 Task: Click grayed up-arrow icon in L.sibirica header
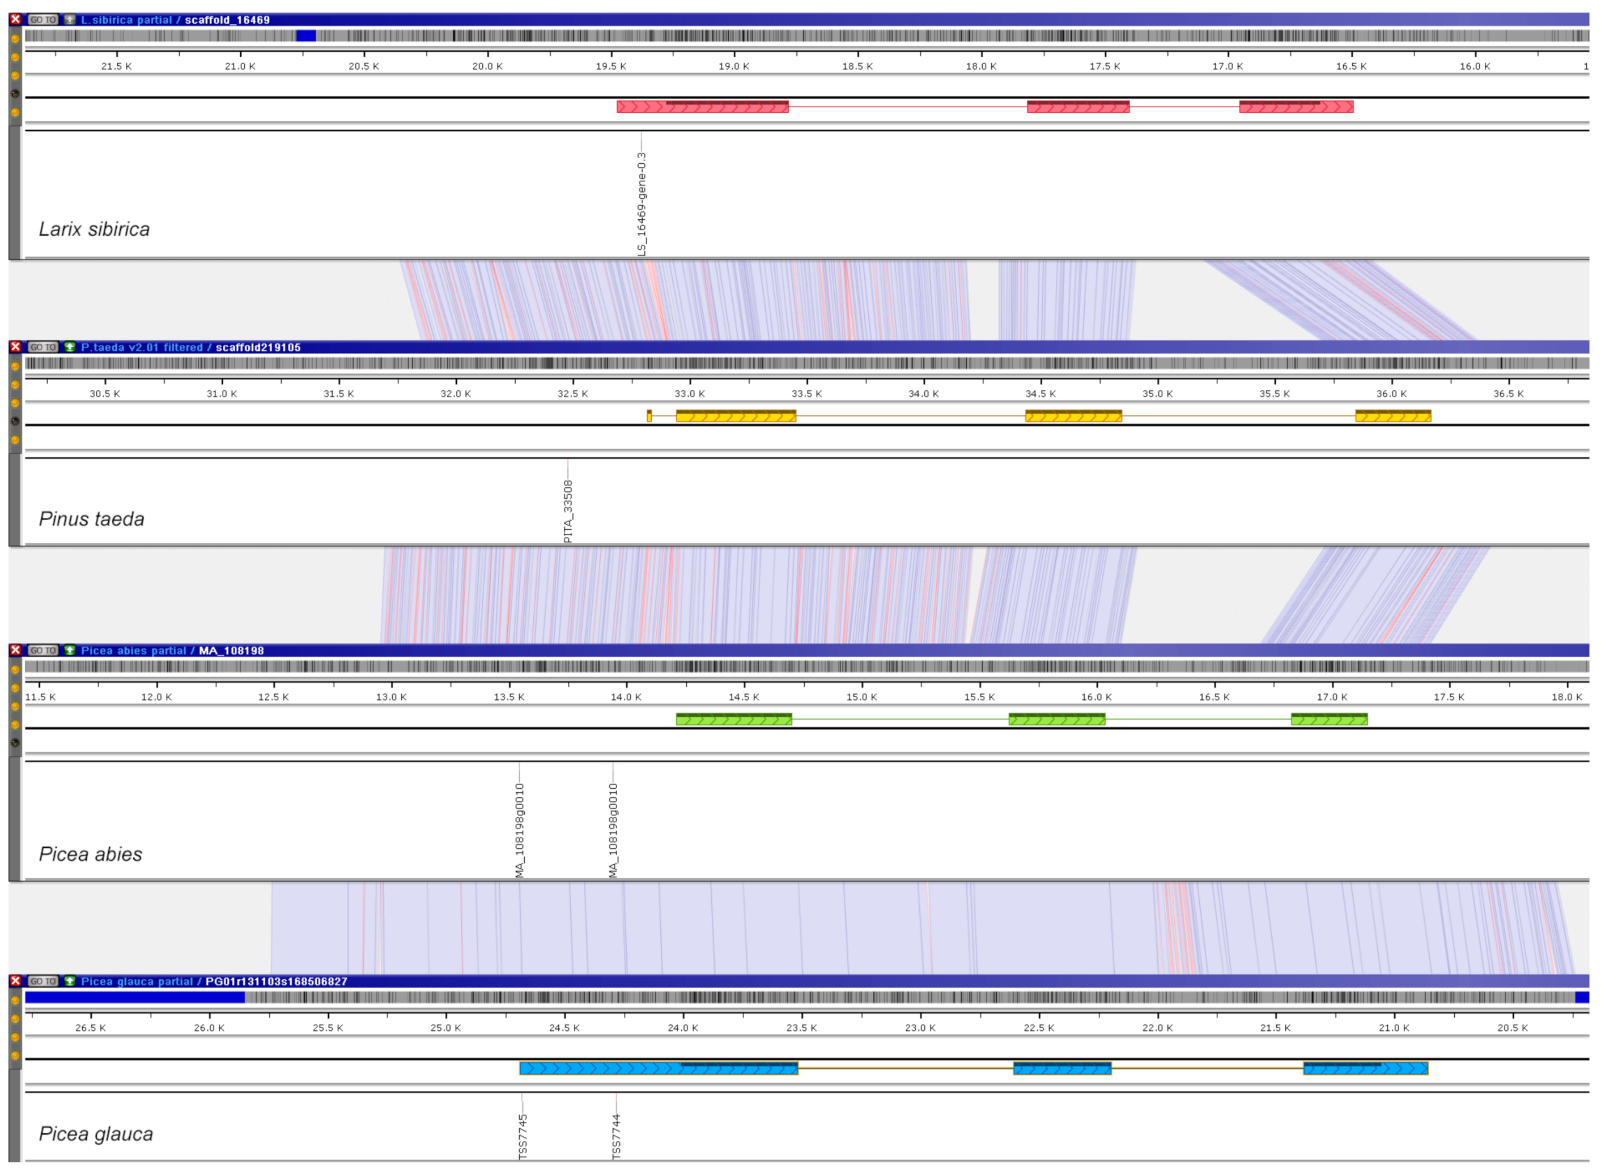70,20
